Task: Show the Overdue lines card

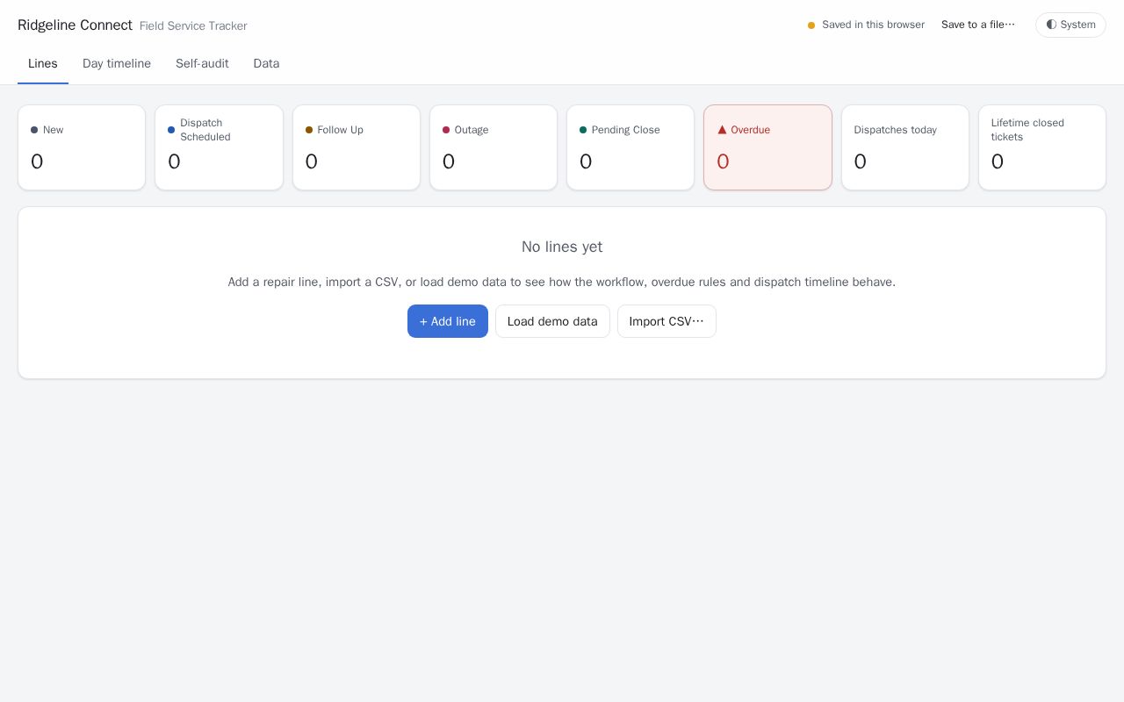Action: pyautogui.click(x=767, y=147)
